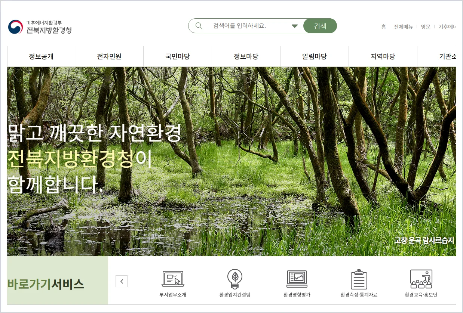This screenshot has height=313, width=463.
Task: Open the 전자민원 menu
Action: click(109, 57)
